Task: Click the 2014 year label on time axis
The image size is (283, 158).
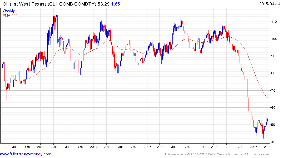Action: [x=200, y=147]
